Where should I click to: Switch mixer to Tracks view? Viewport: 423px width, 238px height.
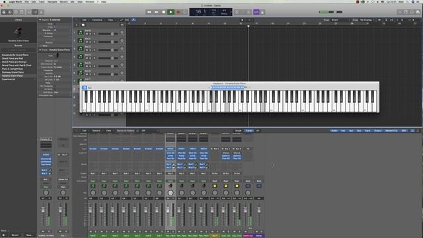click(249, 131)
